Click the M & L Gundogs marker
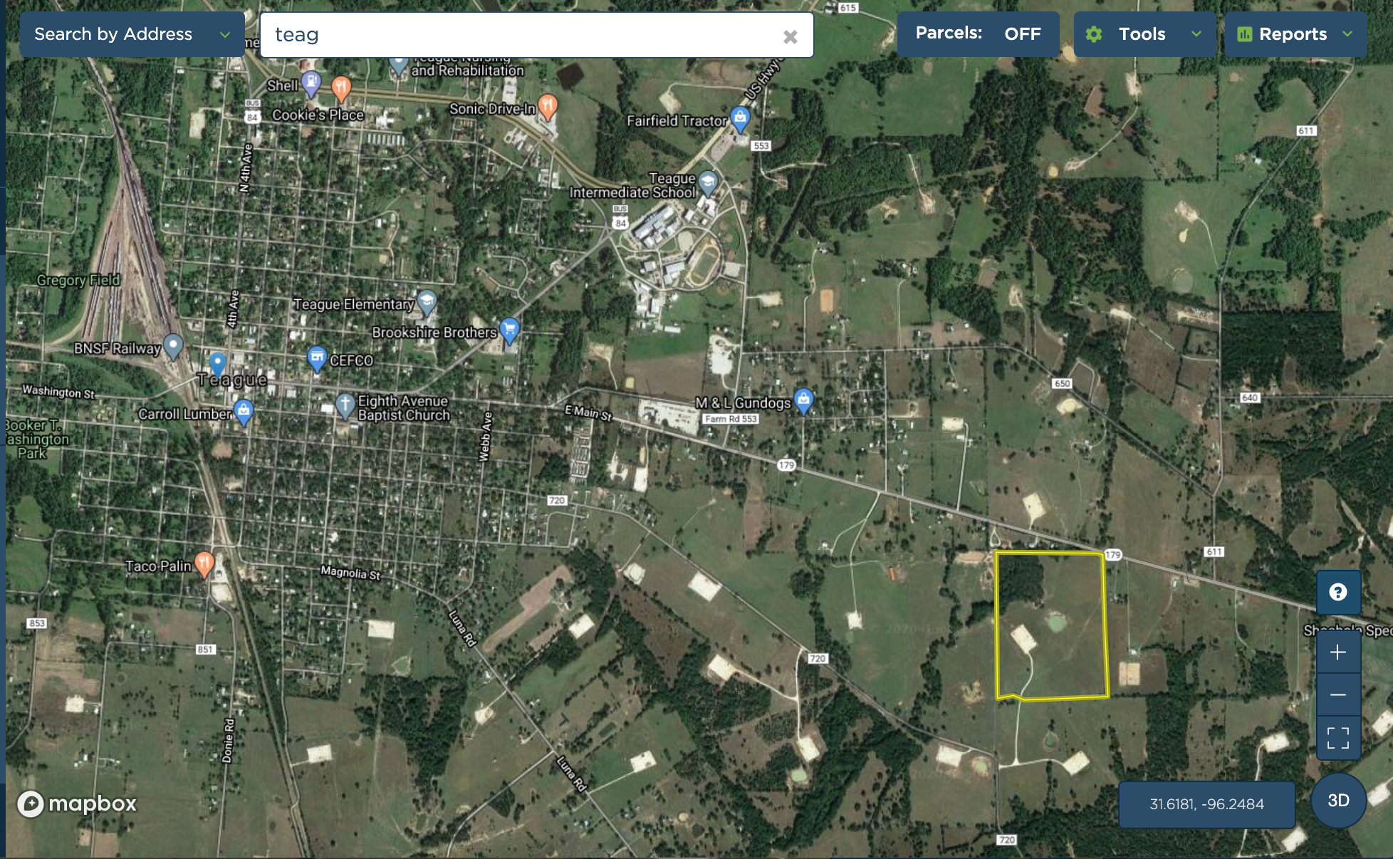The height and width of the screenshot is (859, 1393). click(x=803, y=401)
